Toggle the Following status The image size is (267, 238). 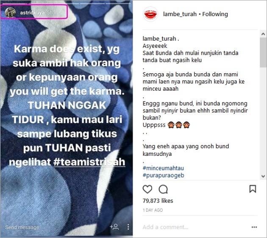(215, 14)
